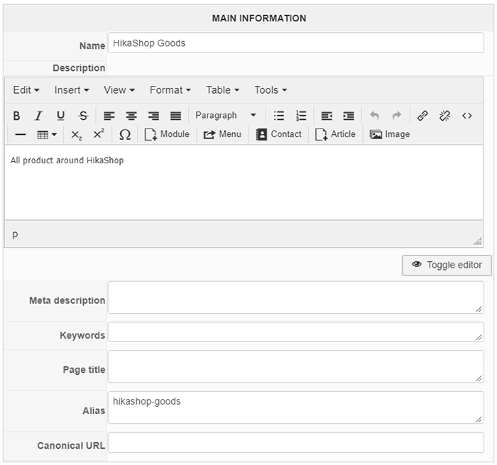Image resolution: width=497 pixels, height=465 pixels.
Task: Insert special character omega
Action: pyautogui.click(x=125, y=135)
